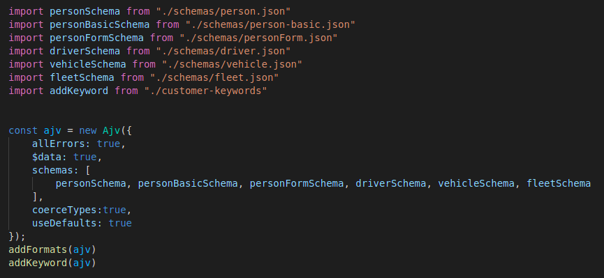This screenshot has width=604, height=278.
Task: Select driverSchema in its import statement
Action: (84, 51)
